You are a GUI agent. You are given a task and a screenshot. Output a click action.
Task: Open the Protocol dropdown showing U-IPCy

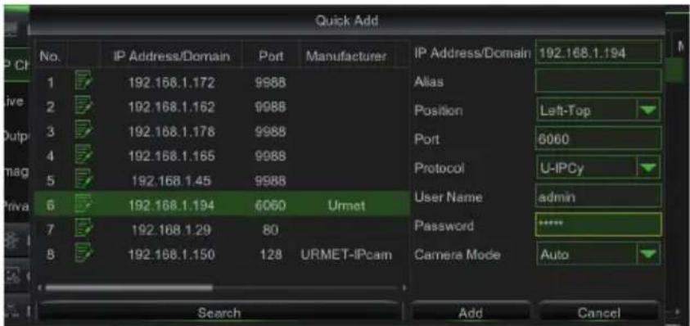point(598,168)
